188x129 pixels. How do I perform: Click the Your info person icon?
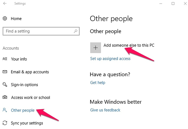tap(5, 59)
